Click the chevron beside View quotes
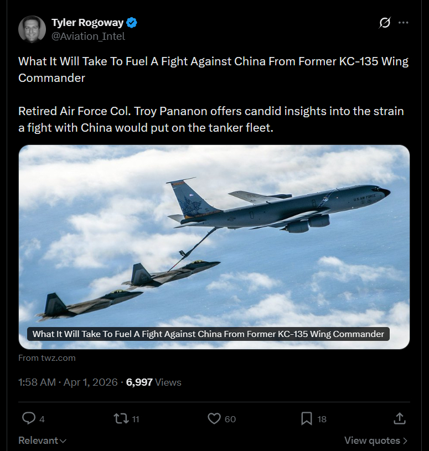 tap(405, 440)
